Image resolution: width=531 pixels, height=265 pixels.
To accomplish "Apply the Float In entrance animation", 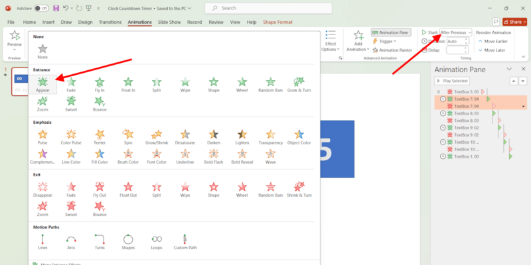I will [x=128, y=85].
